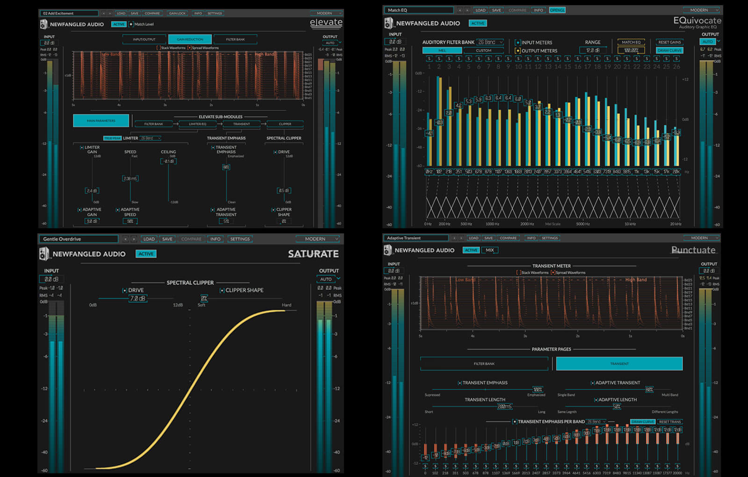Click the elevate product logo

(326, 23)
